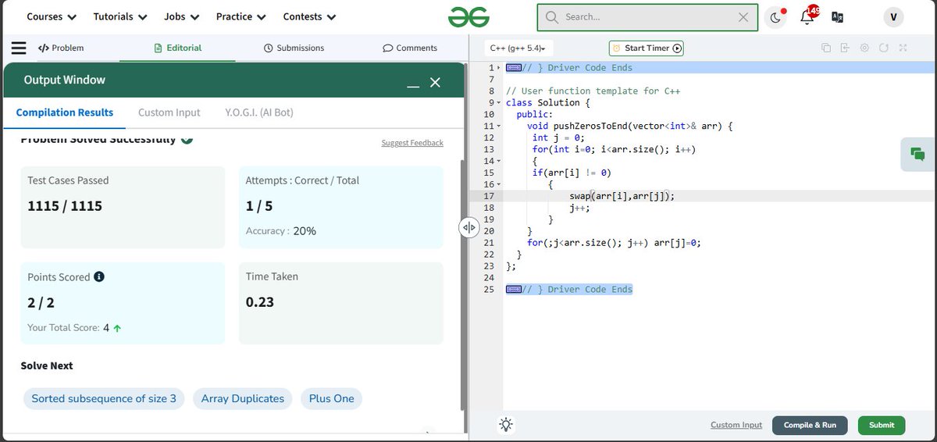Click swap(arr[i],arr[j]) code line 17
The height and width of the screenshot is (442, 937).
[x=622, y=196]
